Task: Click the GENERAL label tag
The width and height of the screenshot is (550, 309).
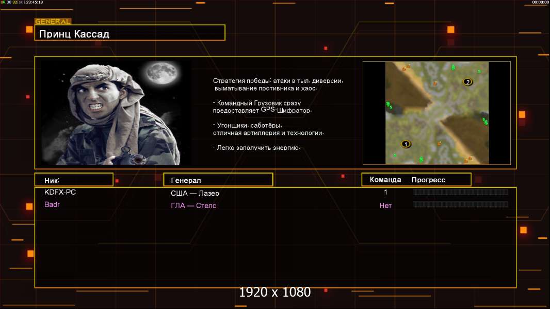Action: click(53, 22)
